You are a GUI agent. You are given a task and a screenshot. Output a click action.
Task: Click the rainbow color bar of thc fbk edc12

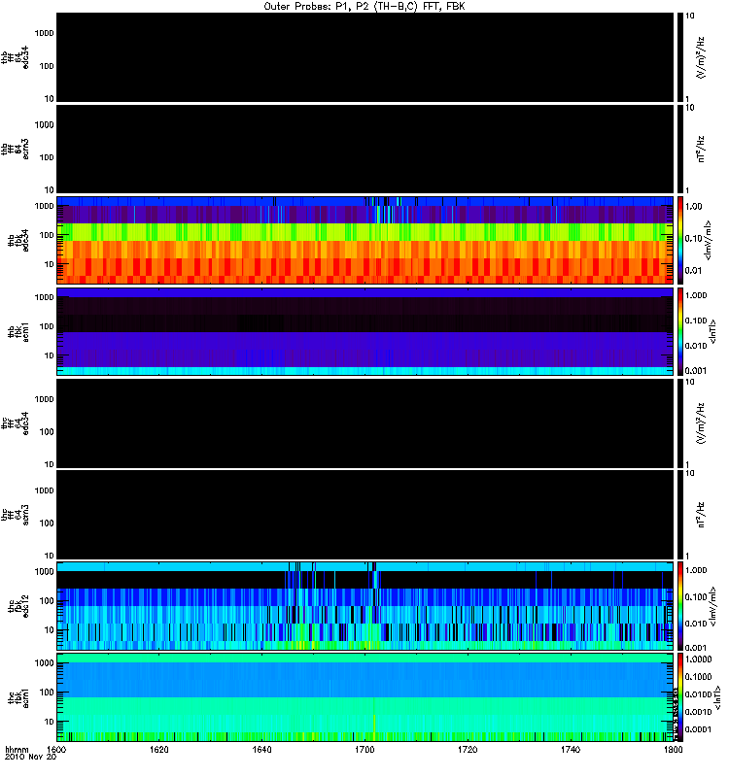[x=679, y=606]
